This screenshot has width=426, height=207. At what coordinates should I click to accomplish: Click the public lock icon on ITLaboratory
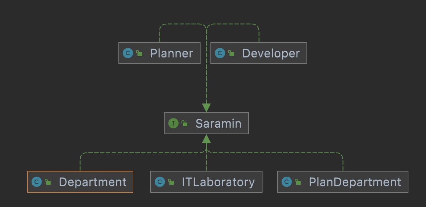(x=171, y=182)
